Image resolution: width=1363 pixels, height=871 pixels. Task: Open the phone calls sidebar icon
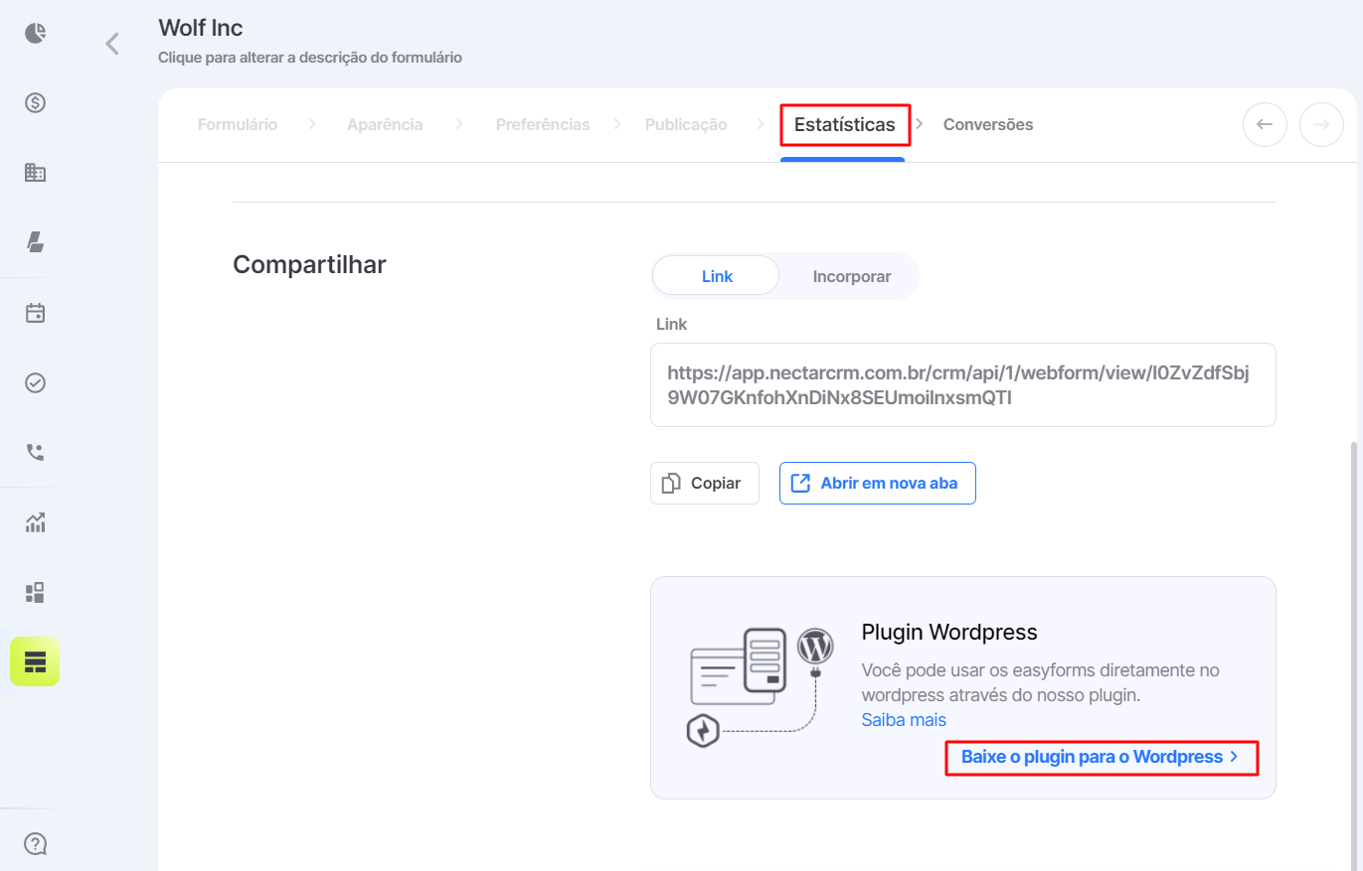click(36, 453)
